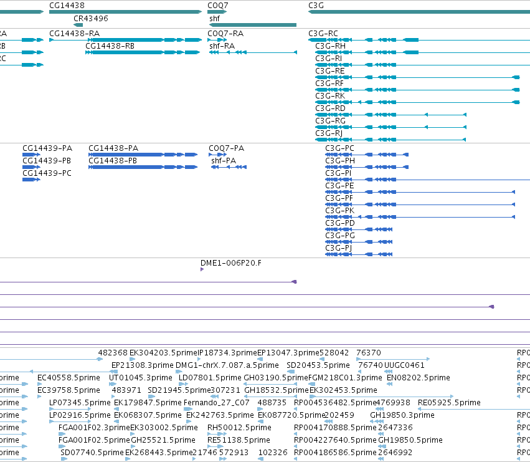Click EST LP02916.5prime
Screen dimensions: 530x462
pyautogui.click(x=80, y=415)
